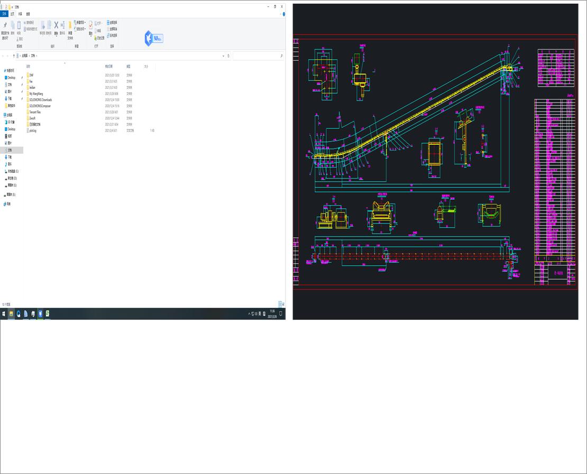Click the Properties checkmark icon in ribbon
The image size is (587, 474).
[90, 26]
